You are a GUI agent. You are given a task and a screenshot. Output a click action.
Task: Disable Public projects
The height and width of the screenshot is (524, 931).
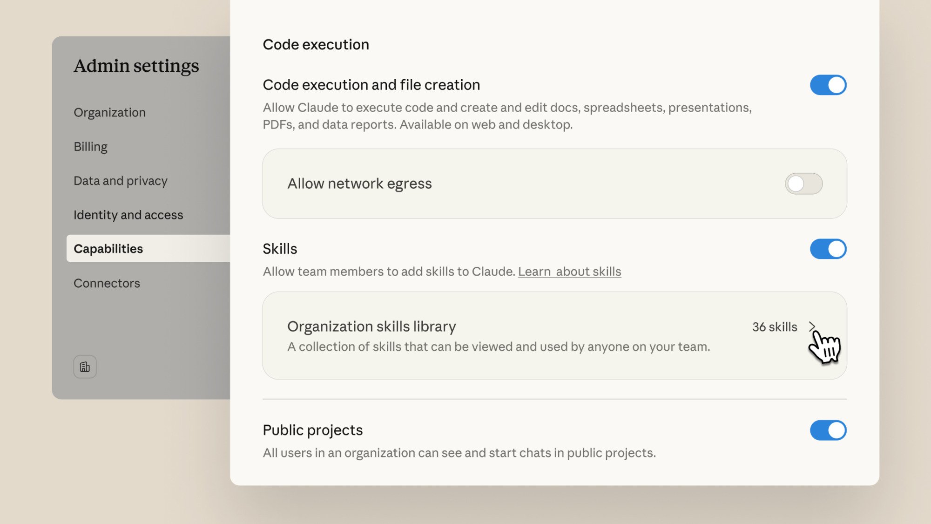(828, 430)
